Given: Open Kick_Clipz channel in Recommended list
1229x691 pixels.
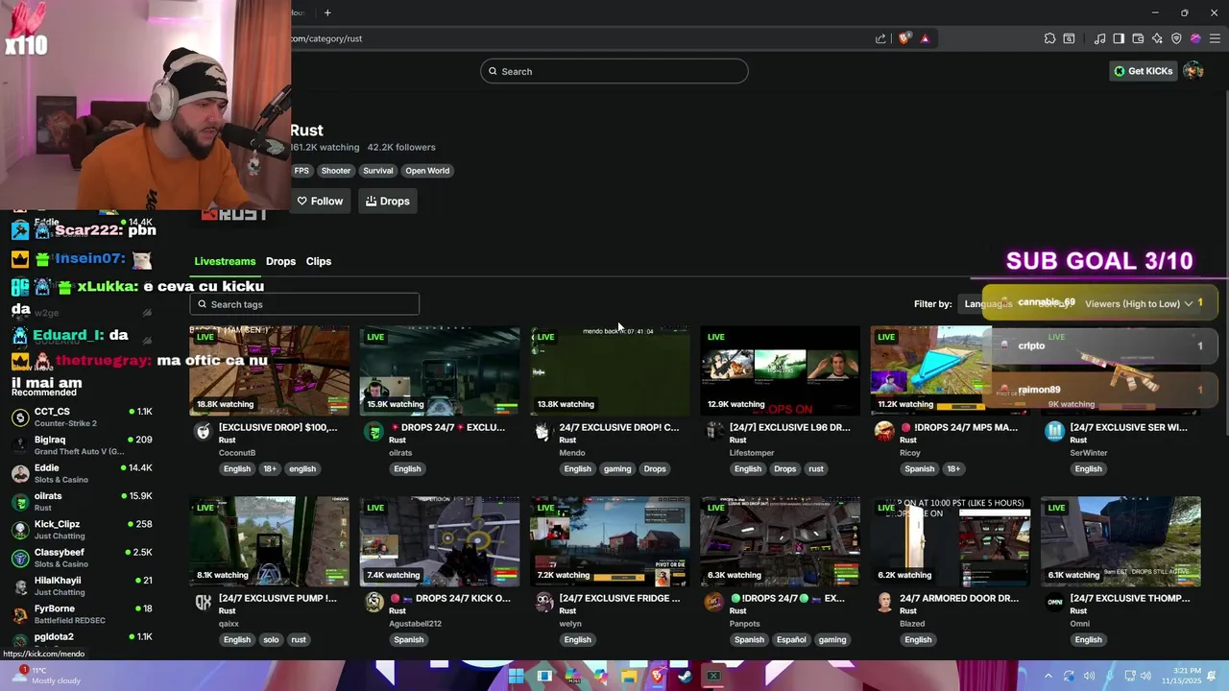Looking at the screenshot, I should [82, 530].
